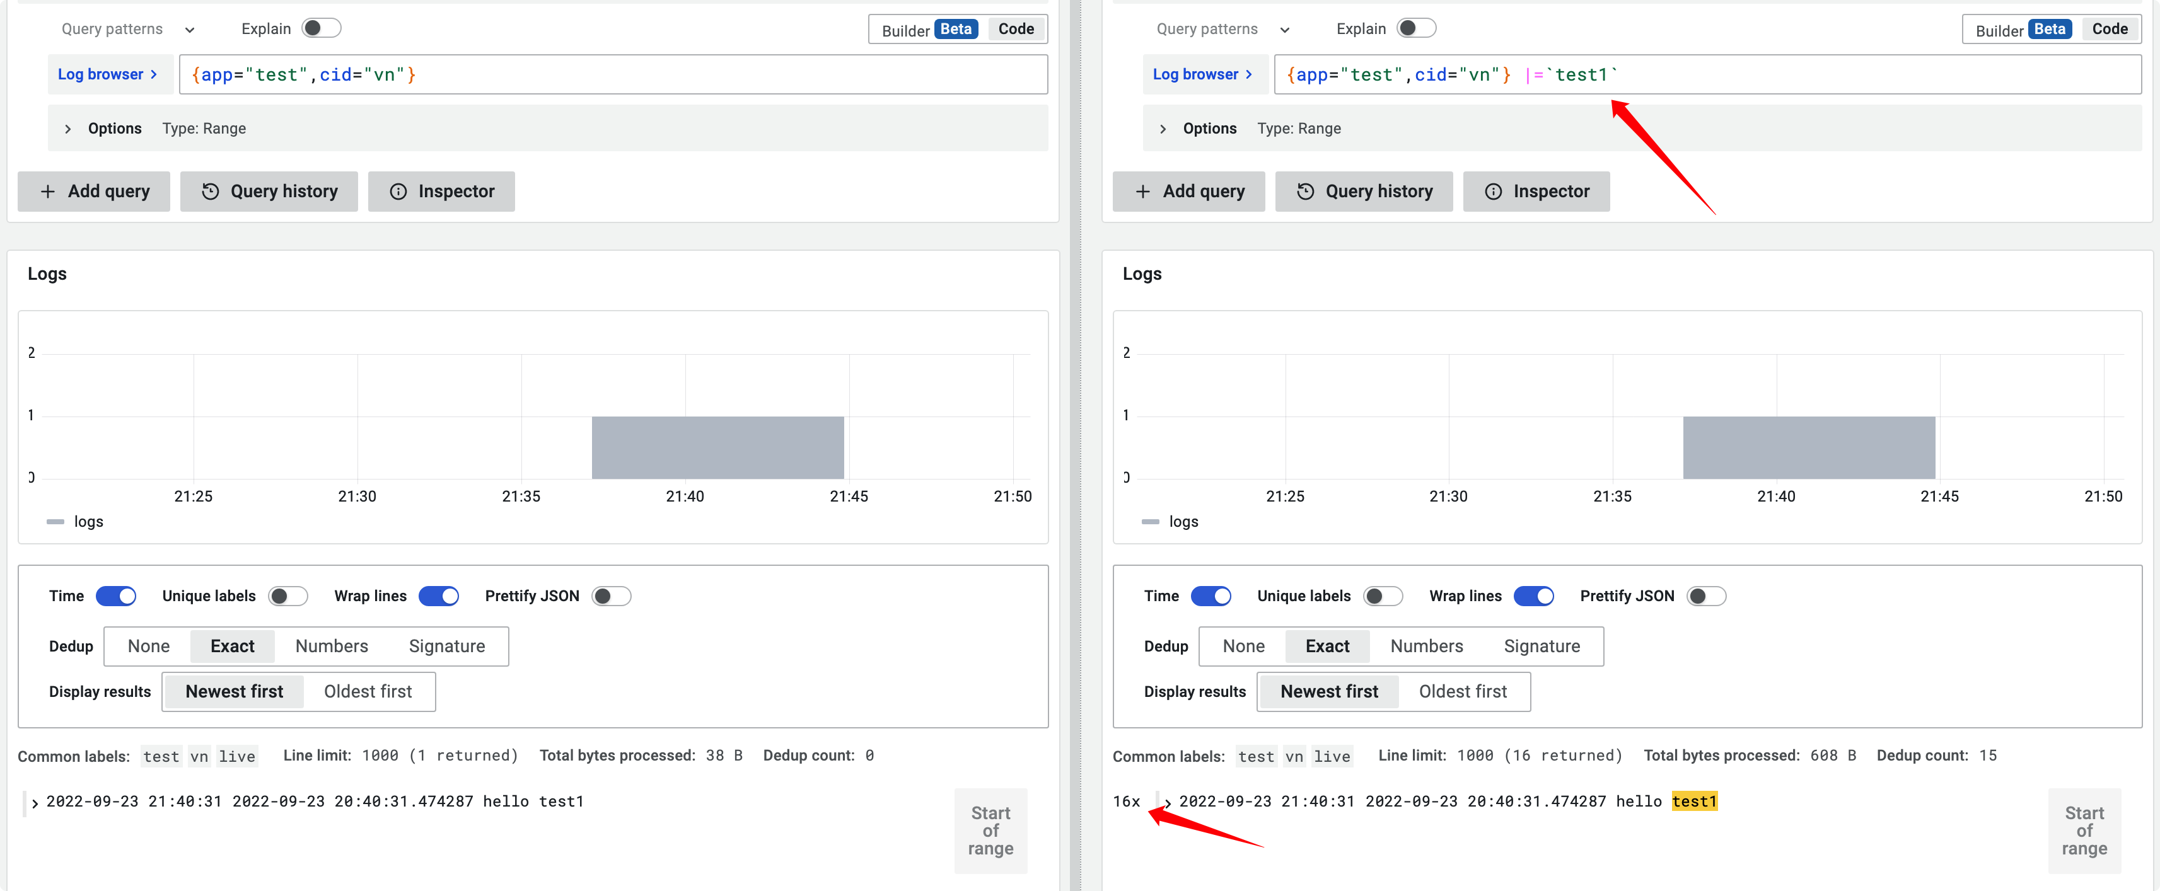Open the left Log browser
The image size is (2160, 891).
[107, 74]
